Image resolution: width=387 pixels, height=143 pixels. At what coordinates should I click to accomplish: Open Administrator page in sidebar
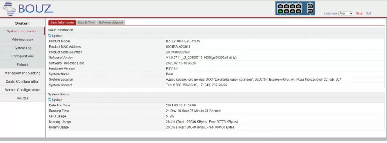click(22, 40)
